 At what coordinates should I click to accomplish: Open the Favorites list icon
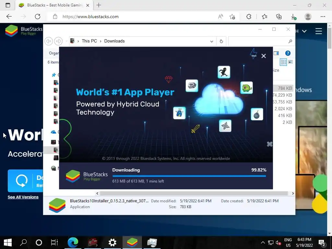[x=265, y=17]
